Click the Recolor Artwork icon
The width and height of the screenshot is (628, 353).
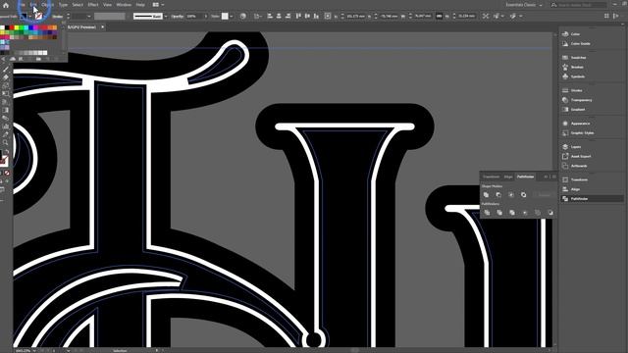pos(242,17)
